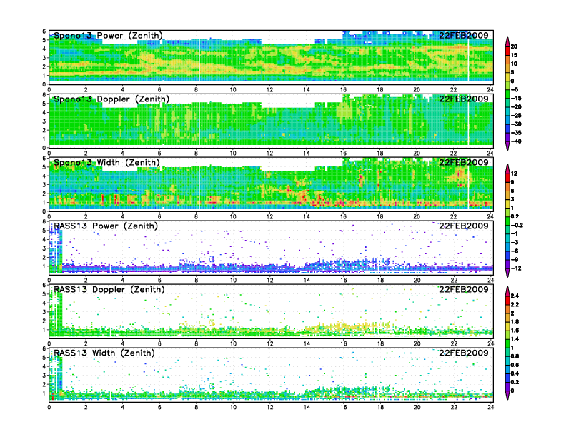Click the white data gap near hour 8 in Spano13 Power

coord(199,59)
